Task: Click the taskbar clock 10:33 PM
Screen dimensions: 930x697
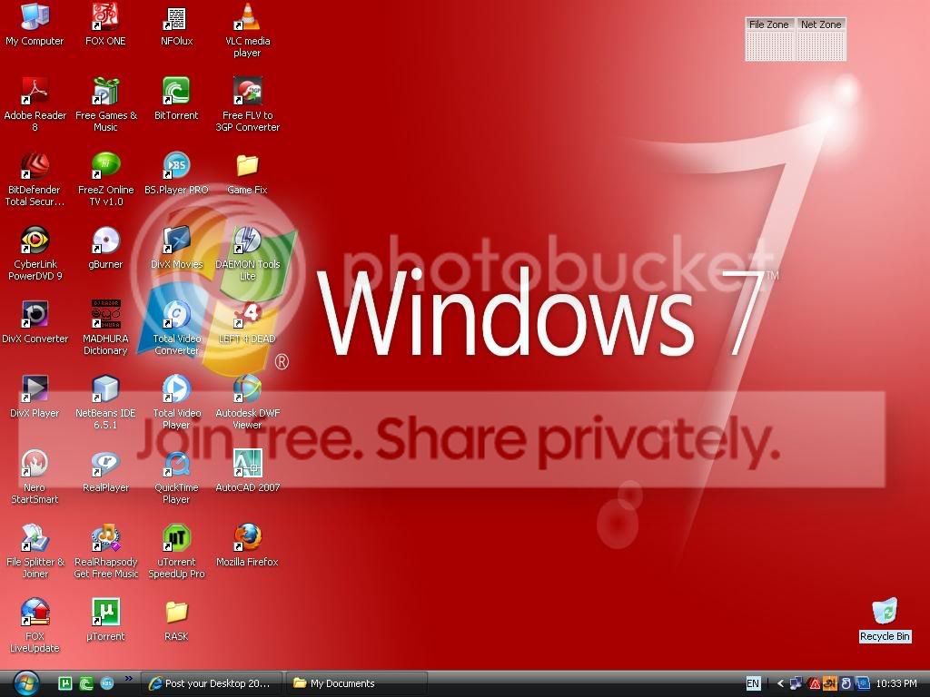Action: pyautogui.click(x=896, y=683)
